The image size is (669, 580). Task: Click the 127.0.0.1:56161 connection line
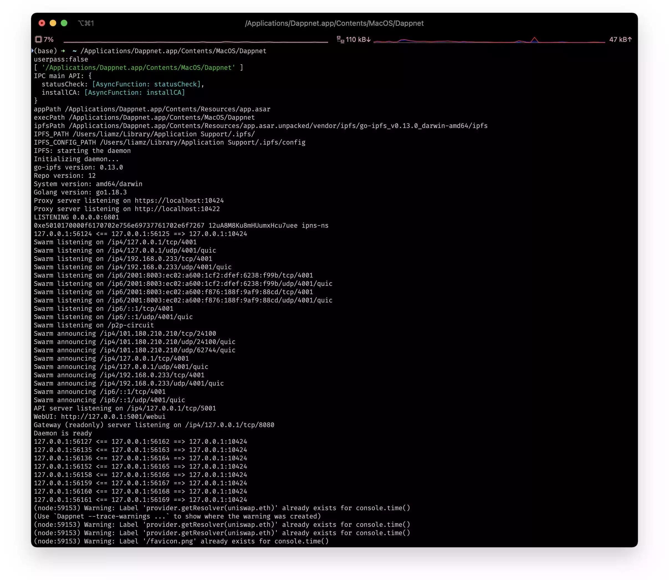tap(141, 500)
